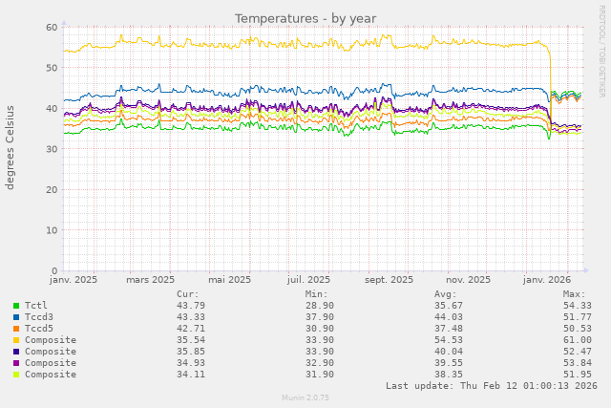
Task: Select the 'mai 2025' axis marker
Action: [229, 280]
